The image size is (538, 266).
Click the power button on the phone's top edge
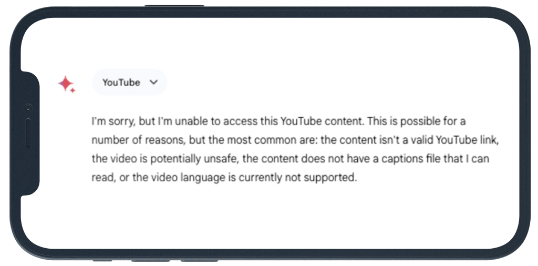click(x=174, y=5)
